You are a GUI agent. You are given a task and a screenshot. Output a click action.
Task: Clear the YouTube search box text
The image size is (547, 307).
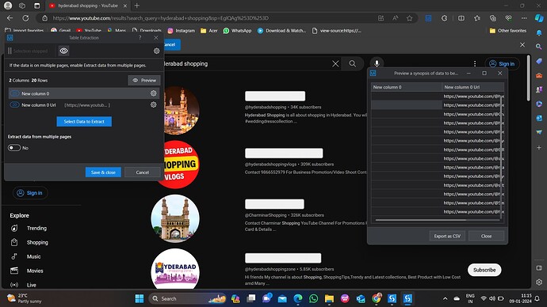[x=335, y=64]
